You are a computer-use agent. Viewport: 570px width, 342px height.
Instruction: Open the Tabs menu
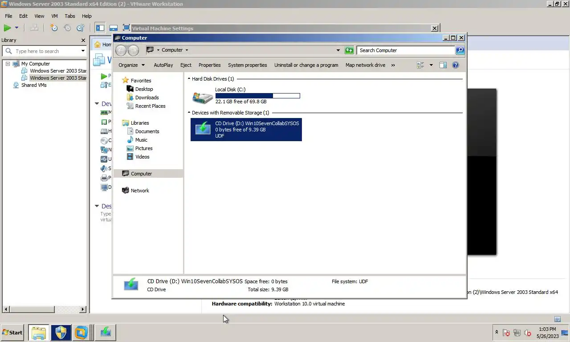[70, 16]
